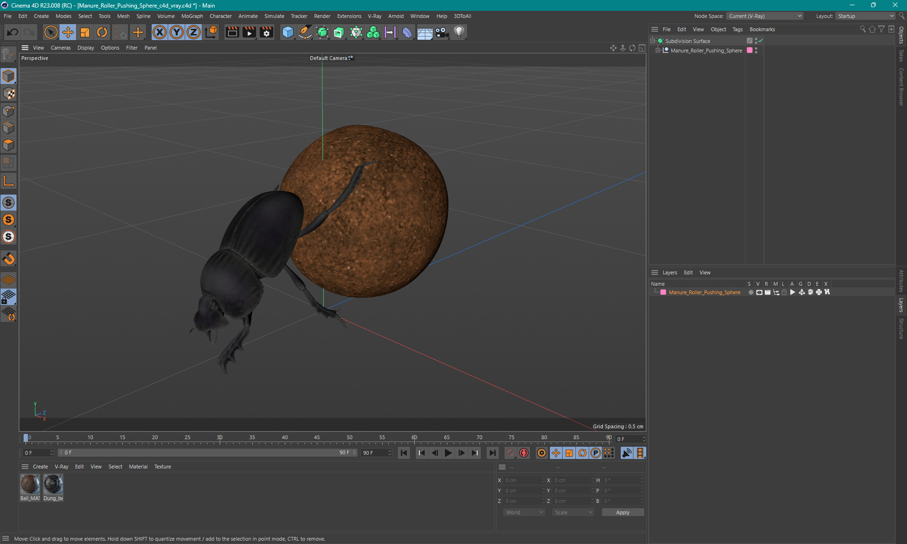Expand Manure_Roller_Pushing_Sphere object node
The image size is (907, 544).
click(x=658, y=51)
